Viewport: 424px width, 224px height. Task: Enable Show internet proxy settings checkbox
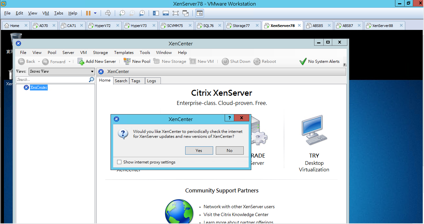[x=119, y=162]
